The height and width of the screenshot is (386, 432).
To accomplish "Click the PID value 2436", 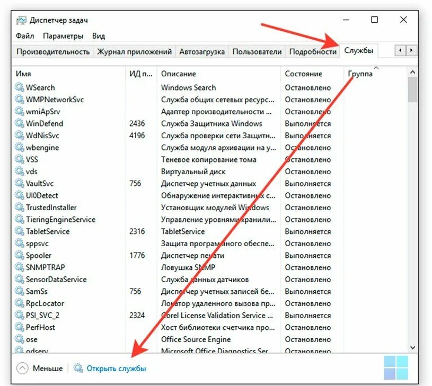I will 137,123.
